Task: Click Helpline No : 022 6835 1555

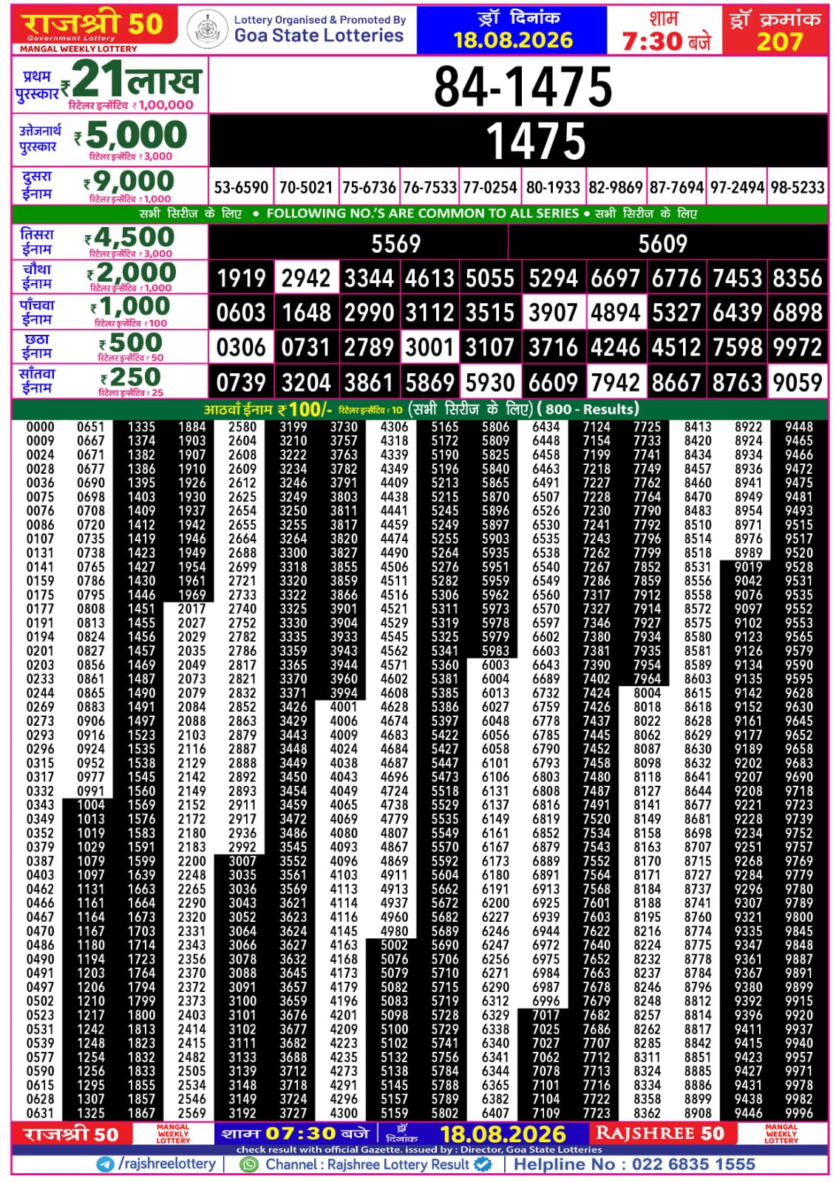Action: coord(634,1164)
